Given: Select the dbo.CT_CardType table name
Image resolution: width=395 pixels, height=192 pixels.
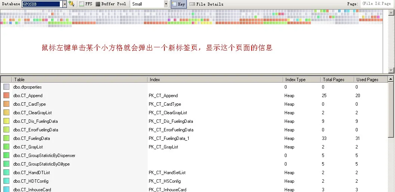Looking at the screenshot, I should tap(30, 104).
